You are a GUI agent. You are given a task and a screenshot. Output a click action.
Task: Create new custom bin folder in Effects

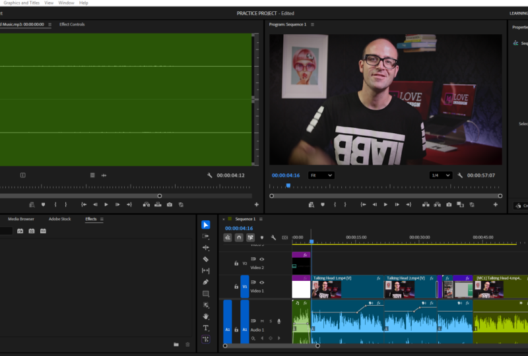pos(176,344)
